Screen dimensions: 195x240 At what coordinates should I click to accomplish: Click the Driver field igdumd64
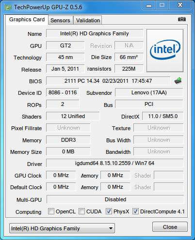(115, 163)
